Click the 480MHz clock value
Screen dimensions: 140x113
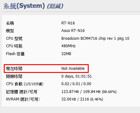click(68, 46)
